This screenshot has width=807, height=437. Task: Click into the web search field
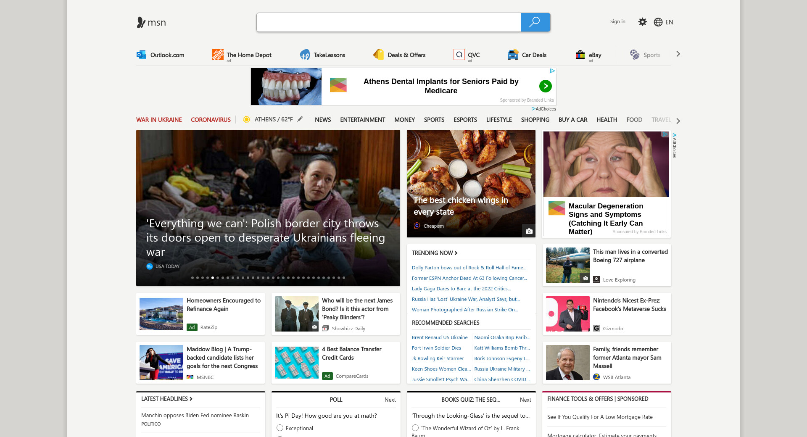[388, 22]
